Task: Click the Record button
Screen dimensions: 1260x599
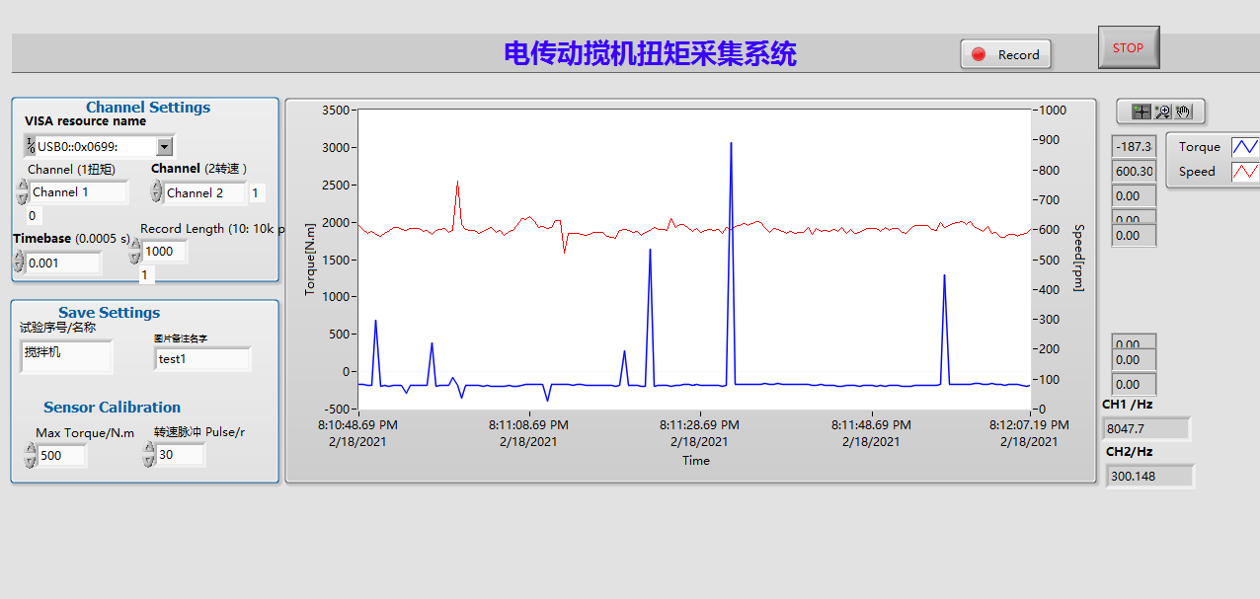Action: point(1015,54)
